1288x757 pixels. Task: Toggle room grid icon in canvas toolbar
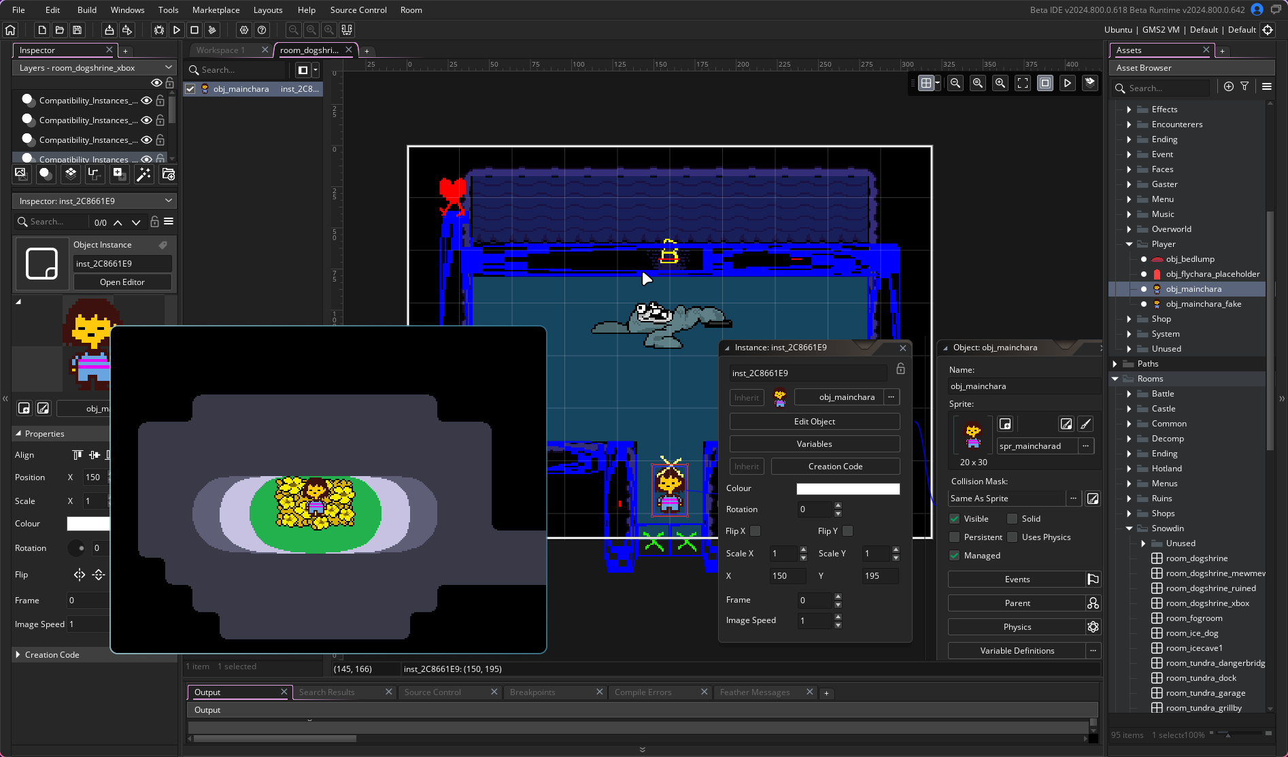click(926, 83)
